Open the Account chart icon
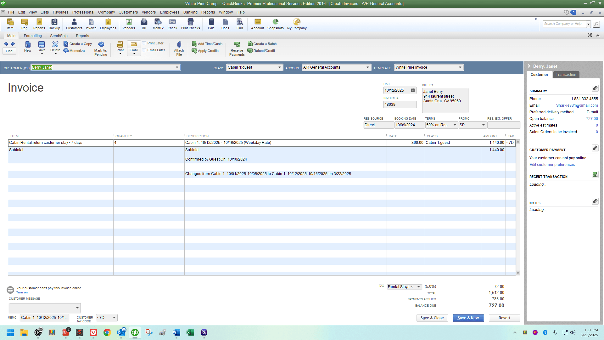Viewport: 604px width, 340px height. pyautogui.click(x=258, y=24)
